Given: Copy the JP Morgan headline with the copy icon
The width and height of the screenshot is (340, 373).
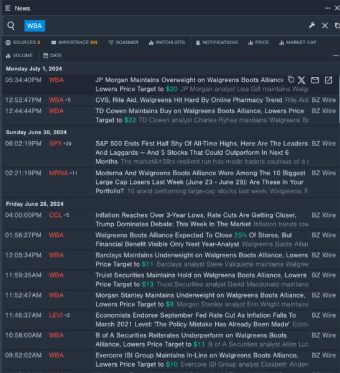Looking at the screenshot, I should [x=290, y=80].
